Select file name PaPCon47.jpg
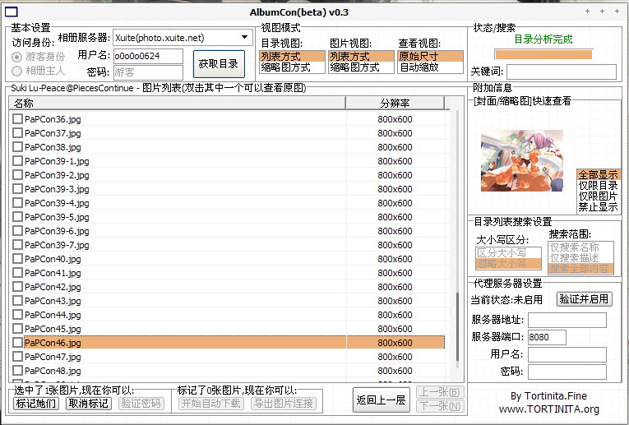This screenshot has width=629, height=425. click(x=53, y=357)
